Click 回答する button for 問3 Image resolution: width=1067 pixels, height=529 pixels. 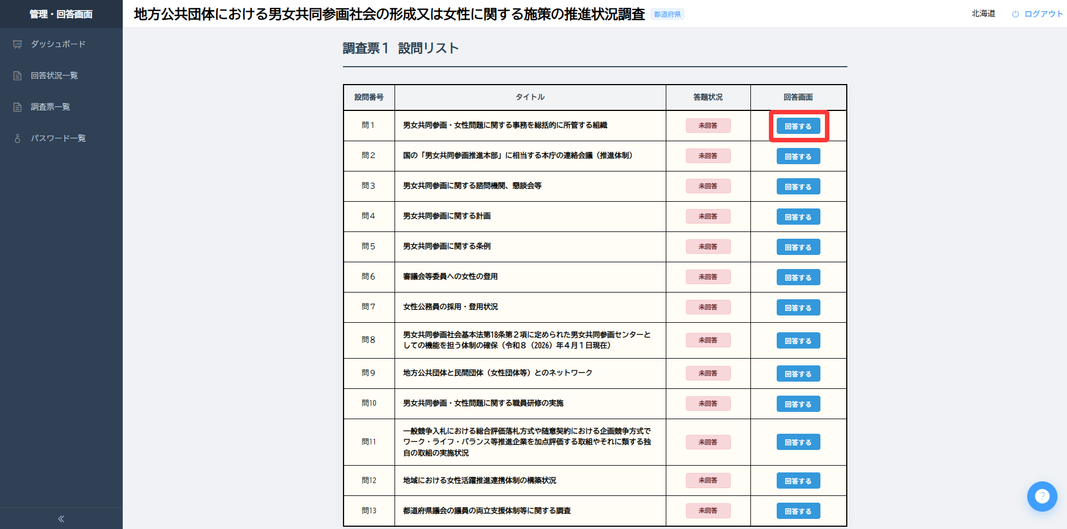point(798,187)
